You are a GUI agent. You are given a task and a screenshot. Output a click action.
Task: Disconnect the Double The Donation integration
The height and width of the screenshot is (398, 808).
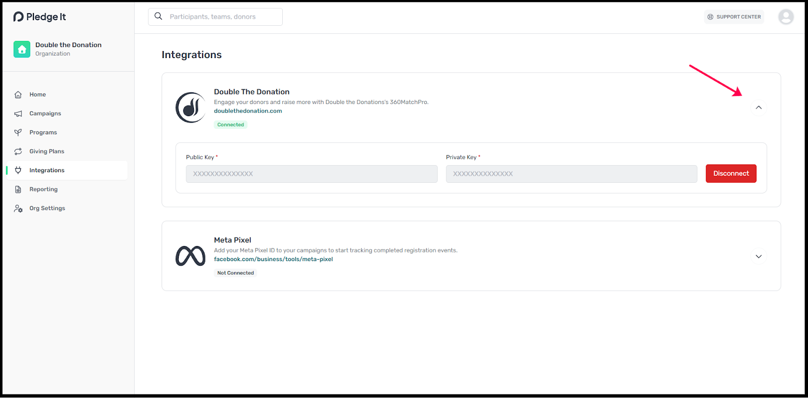[731, 173]
